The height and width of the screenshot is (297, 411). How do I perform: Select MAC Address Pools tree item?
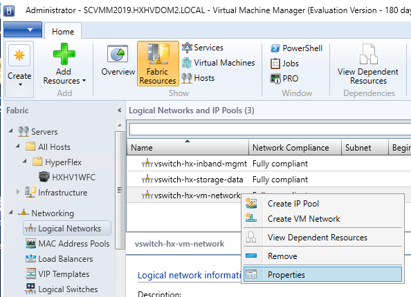point(68,244)
